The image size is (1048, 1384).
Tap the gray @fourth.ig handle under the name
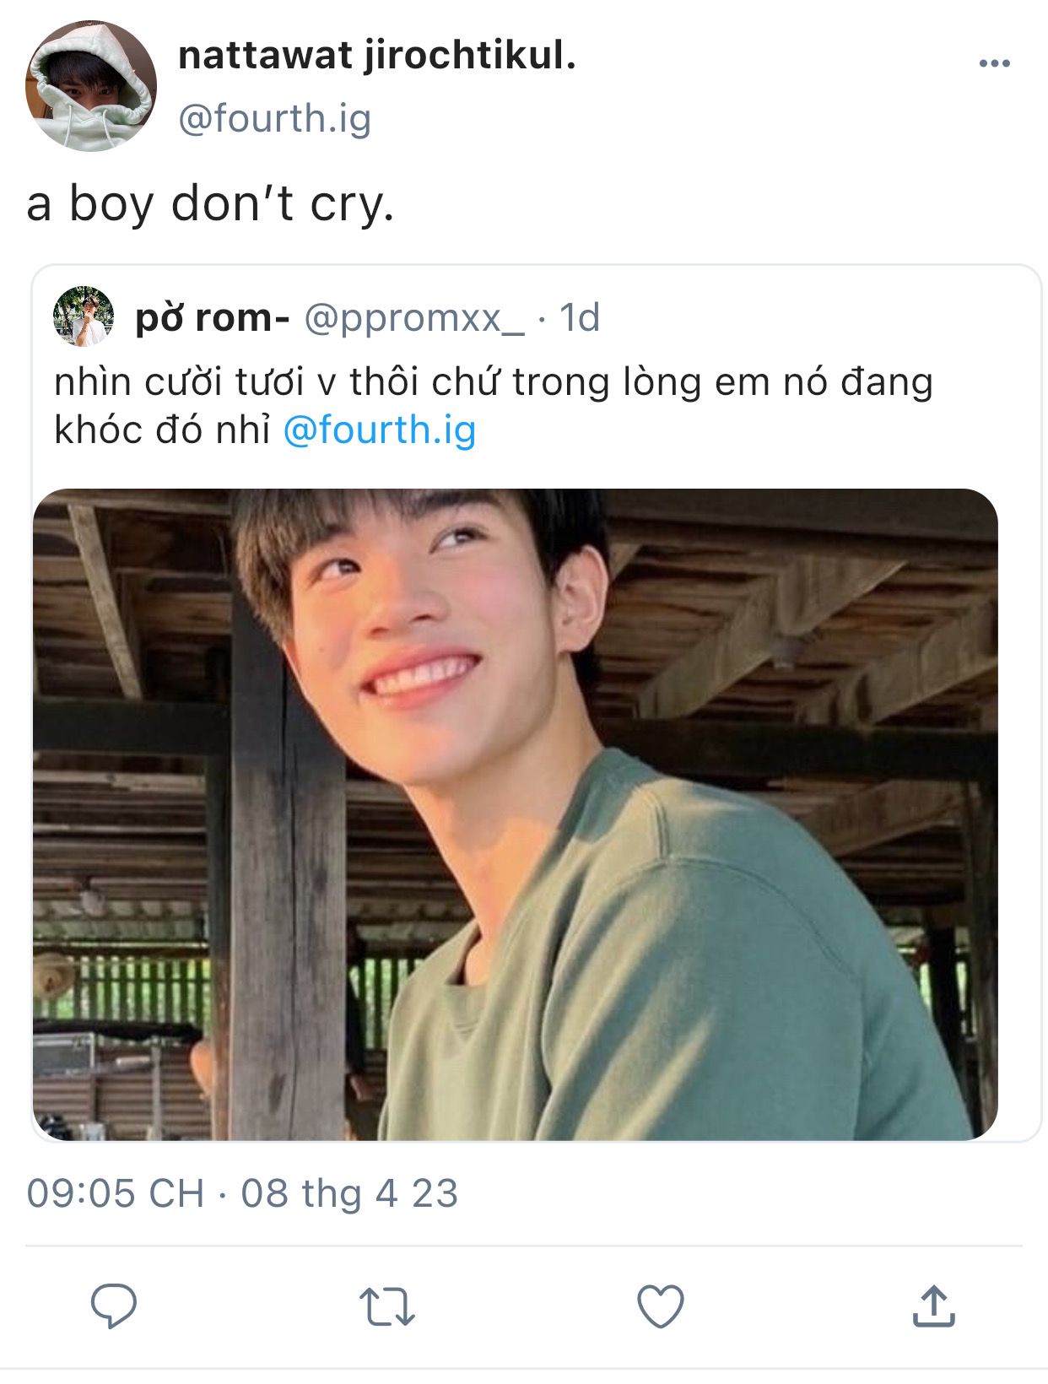[275, 118]
